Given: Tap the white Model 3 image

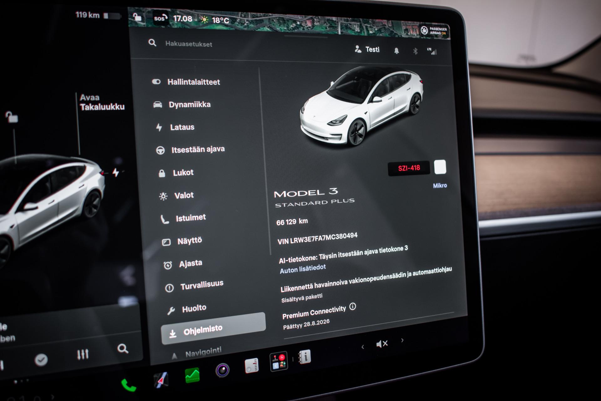Looking at the screenshot, I should click(x=361, y=106).
